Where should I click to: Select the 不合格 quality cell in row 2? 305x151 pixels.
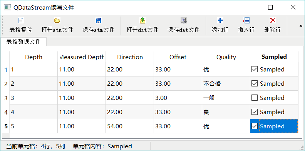click(226, 84)
